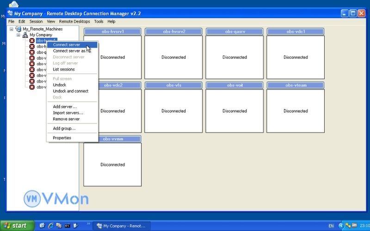Select the My Company group in tree

(41, 35)
